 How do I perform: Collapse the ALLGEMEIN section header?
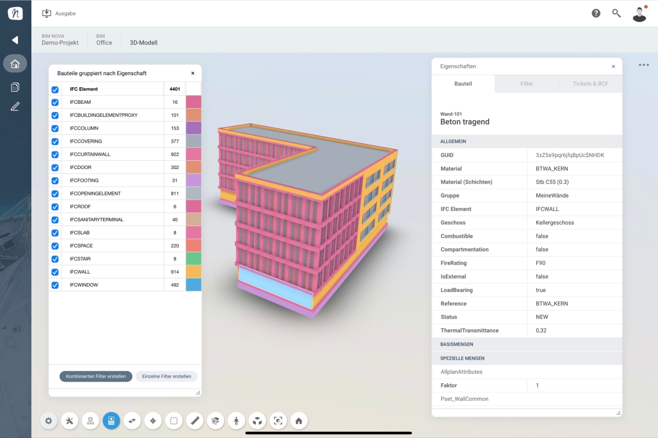526,142
